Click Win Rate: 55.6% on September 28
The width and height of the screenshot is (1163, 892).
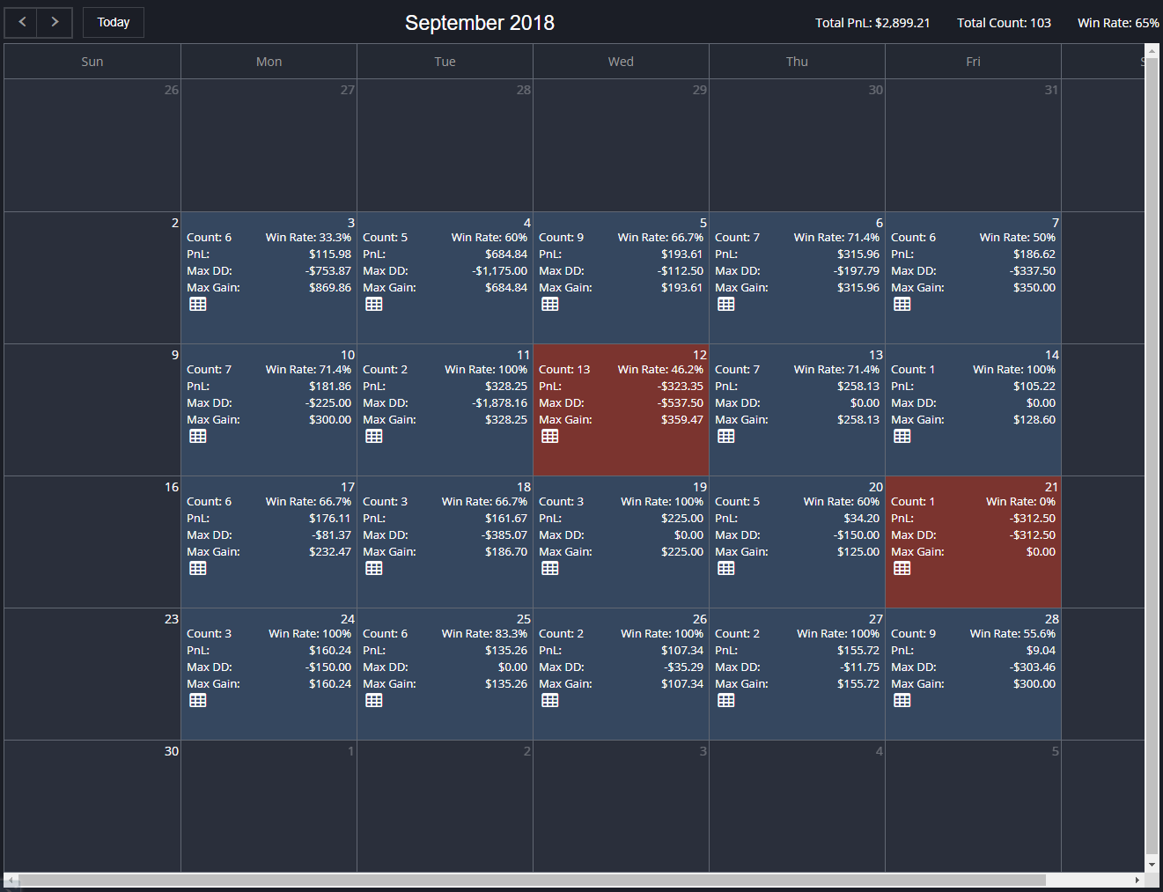[1012, 634]
